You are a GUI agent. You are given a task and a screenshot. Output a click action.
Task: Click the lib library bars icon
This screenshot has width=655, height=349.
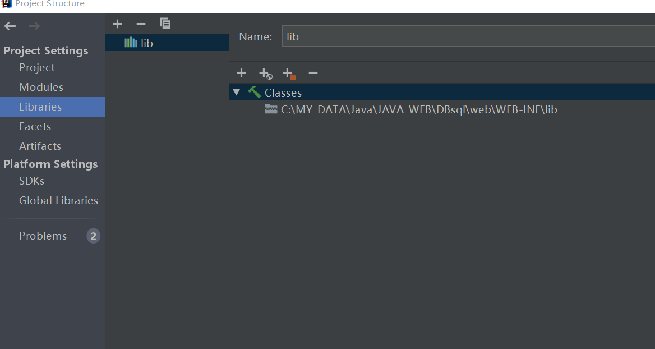131,43
